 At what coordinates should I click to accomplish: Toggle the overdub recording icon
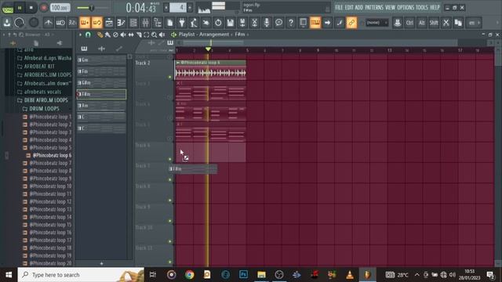point(85,23)
